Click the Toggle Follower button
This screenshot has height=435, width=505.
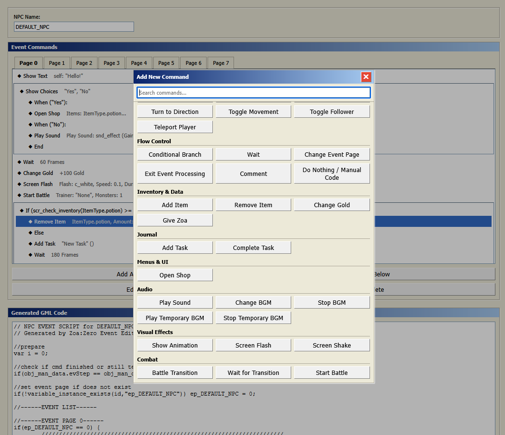tap(332, 112)
